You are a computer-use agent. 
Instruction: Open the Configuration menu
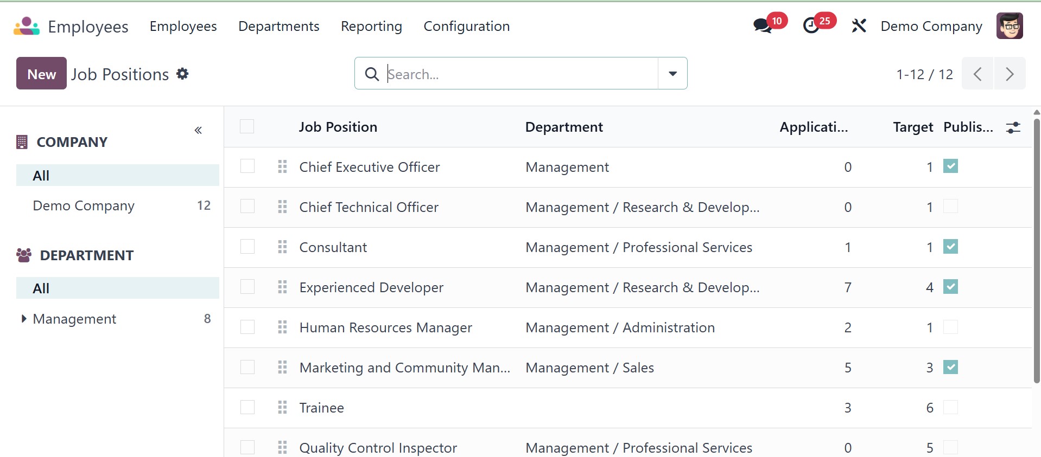click(x=466, y=26)
